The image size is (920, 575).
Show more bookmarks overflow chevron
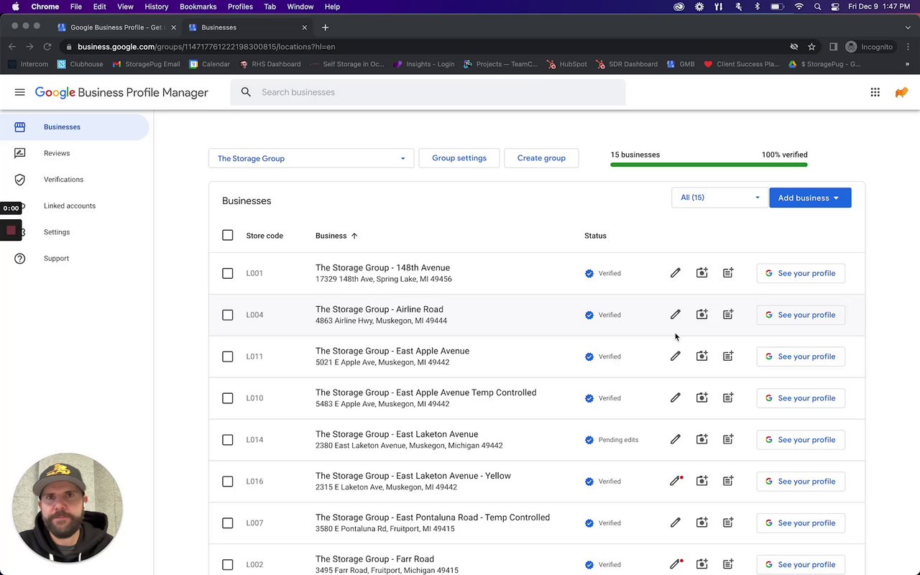(x=907, y=64)
